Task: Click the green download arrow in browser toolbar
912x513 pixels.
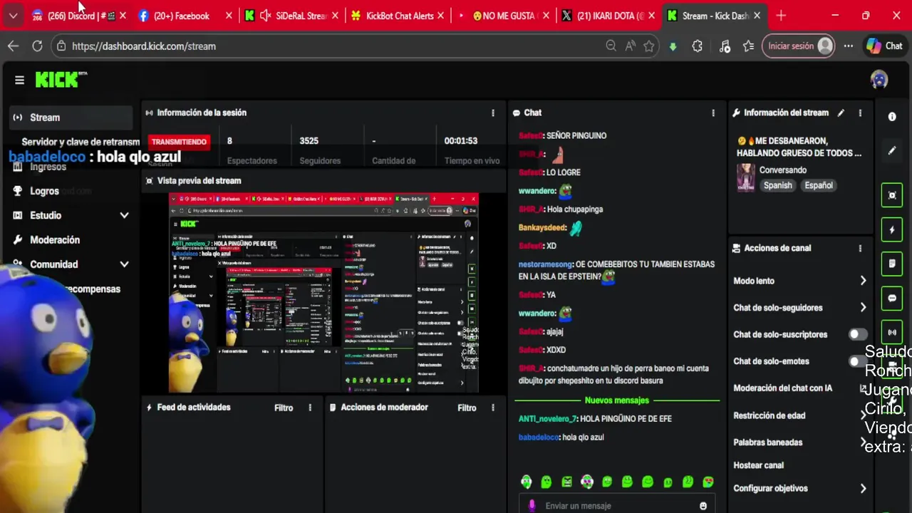Action: point(673,46)
